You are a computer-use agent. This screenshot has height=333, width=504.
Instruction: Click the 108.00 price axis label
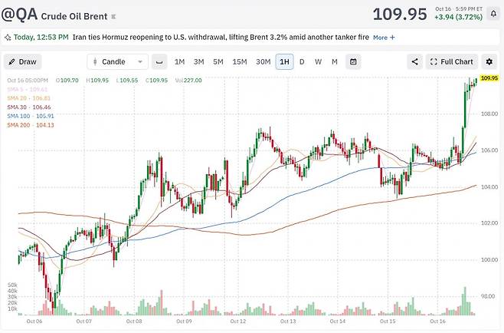[x=489, y=114]
